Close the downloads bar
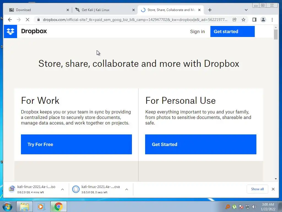Image resolution: width=282 pixels, height=212 pixels. pyautogui.click(x=273, y=189)
